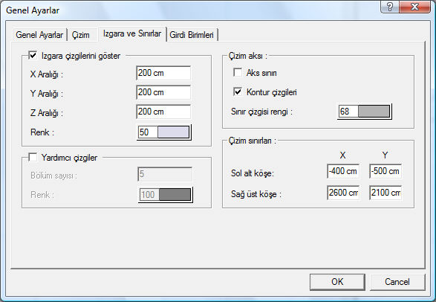The width and height of the screenshot is (436, 302).
Task: Click the Sol alt köşe X field
Action: tap(343, 171)
